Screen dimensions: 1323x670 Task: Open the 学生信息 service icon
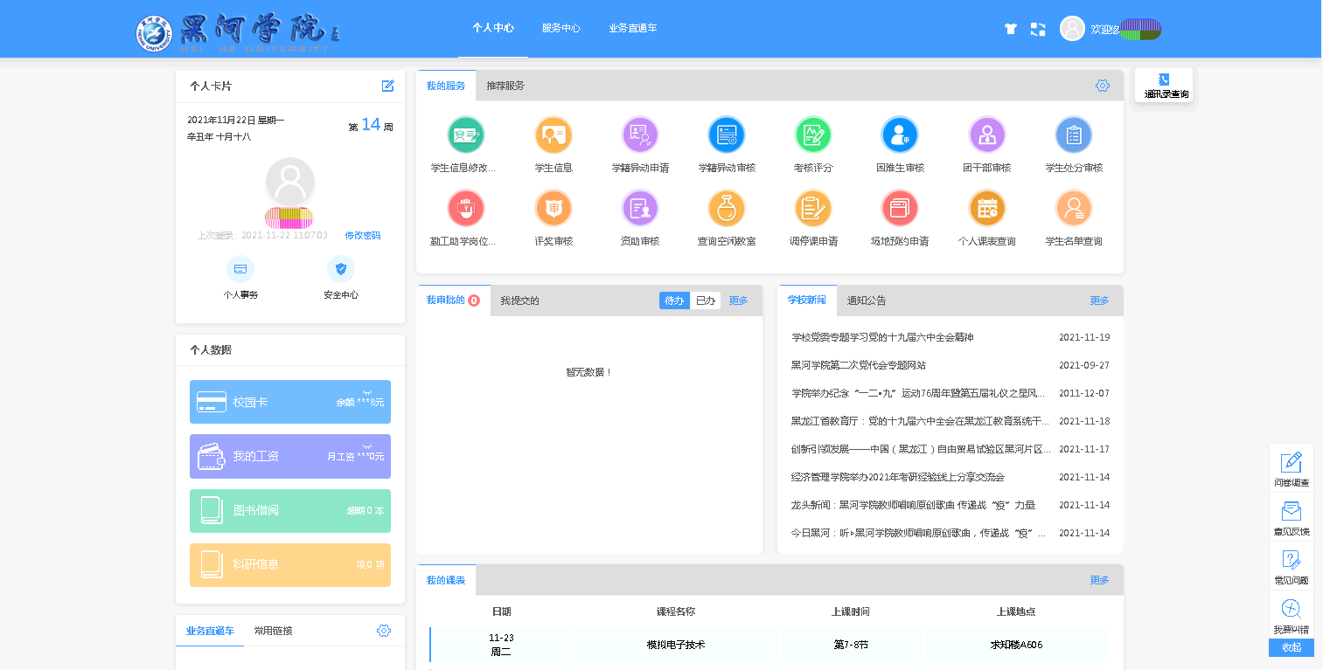pyautogui.click(x=553, y=135)
